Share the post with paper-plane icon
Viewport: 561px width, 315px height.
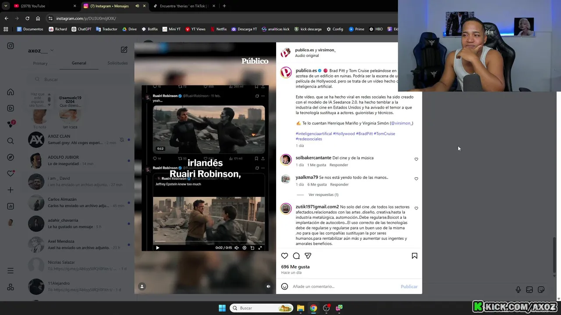tap(308, 256)
